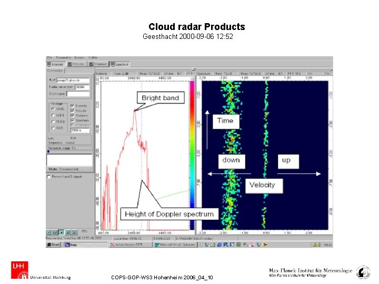This screenshot has width=379, height=284.
Task: Click the 13/09/2000 date in the status bar
Action: point(163,239)
